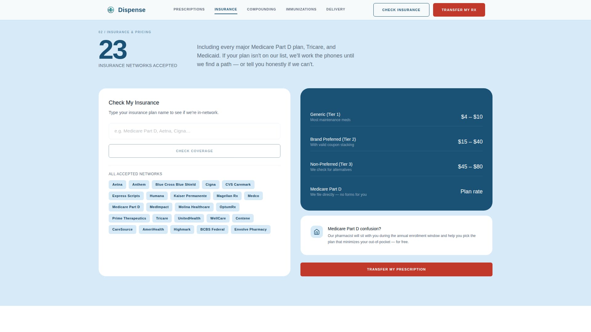This screenshot has height=332, width=591.
Task: Click the house icon beside Medicare Part D confusion
Action: [x=317, y=232]
